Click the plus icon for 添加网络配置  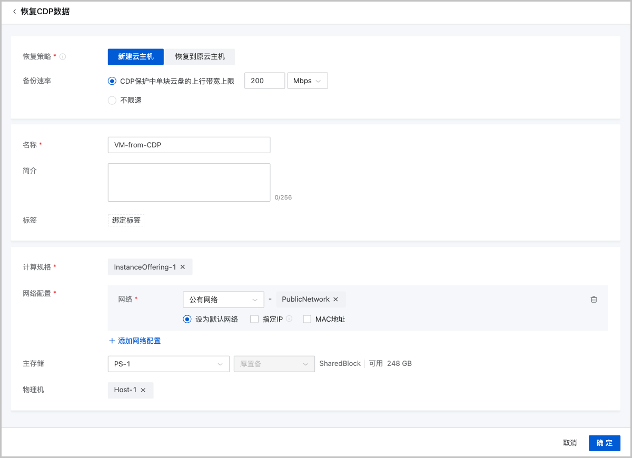point(112,341)
